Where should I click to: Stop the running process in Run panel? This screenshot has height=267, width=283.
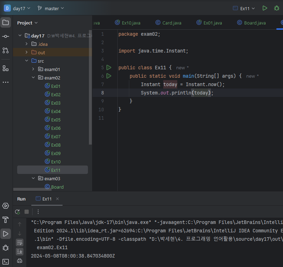(27, 212)
